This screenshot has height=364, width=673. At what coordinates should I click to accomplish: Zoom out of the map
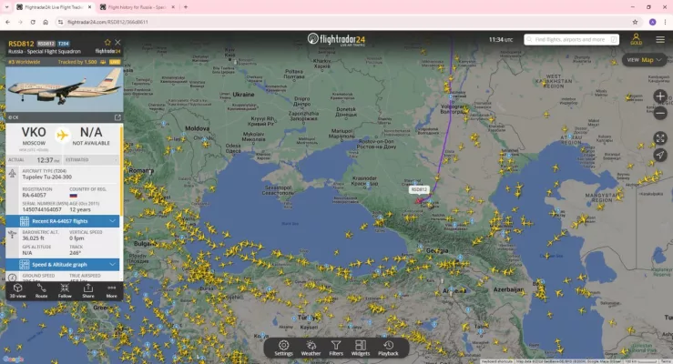click(x=660, y=113)
